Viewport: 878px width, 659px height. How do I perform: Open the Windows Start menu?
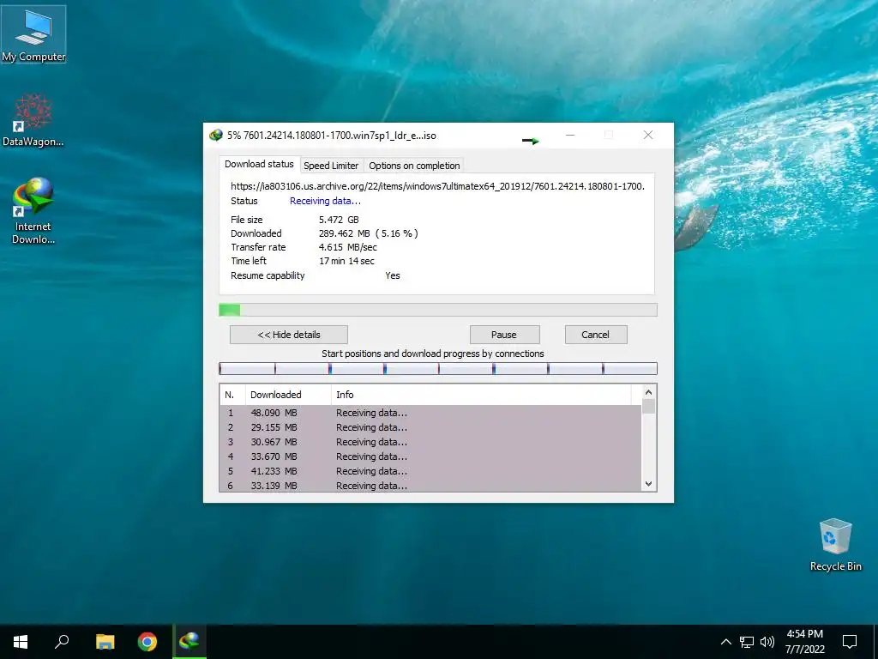(x=21, y=642)
